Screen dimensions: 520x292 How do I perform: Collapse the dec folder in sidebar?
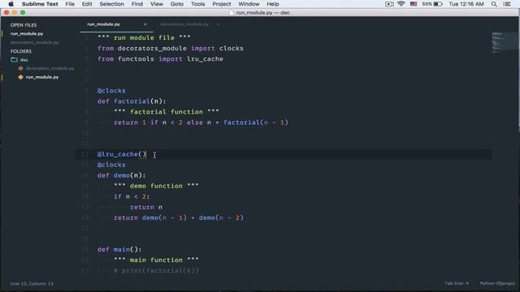[x=24, y=60]
